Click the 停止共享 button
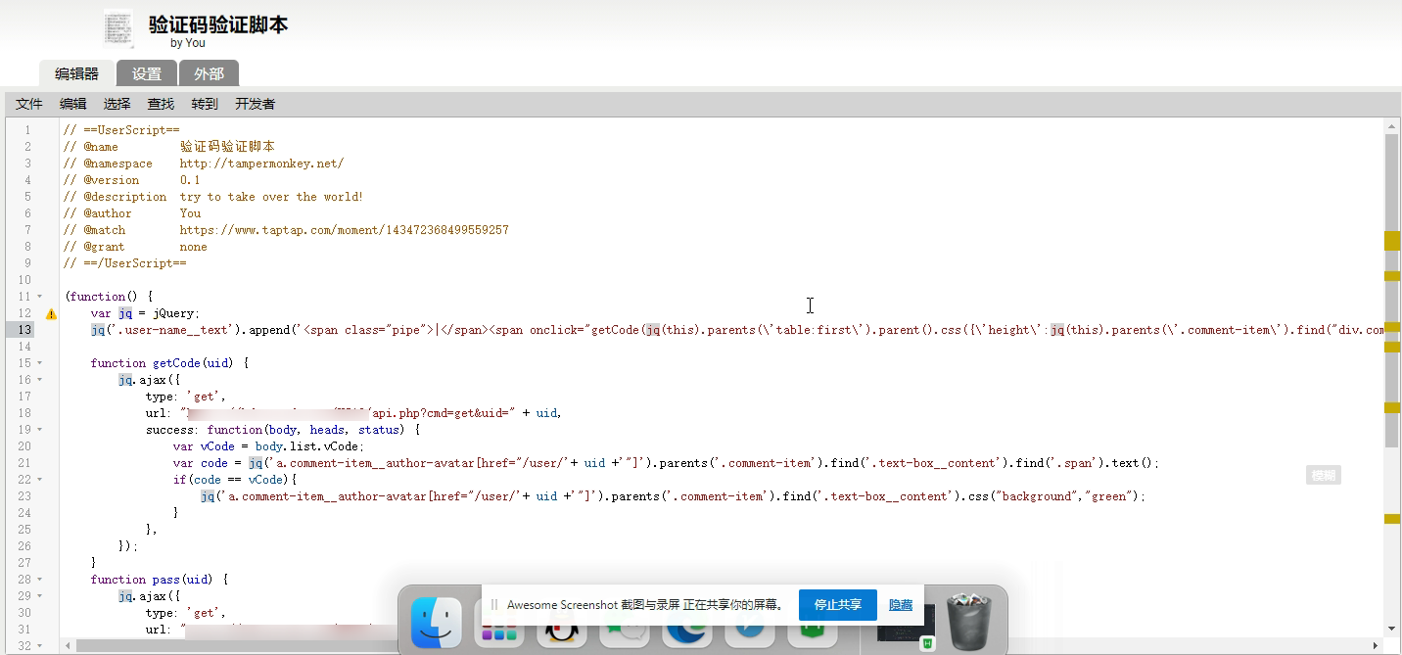Viewport: 1402px width, 655px height. coord(838,605)
